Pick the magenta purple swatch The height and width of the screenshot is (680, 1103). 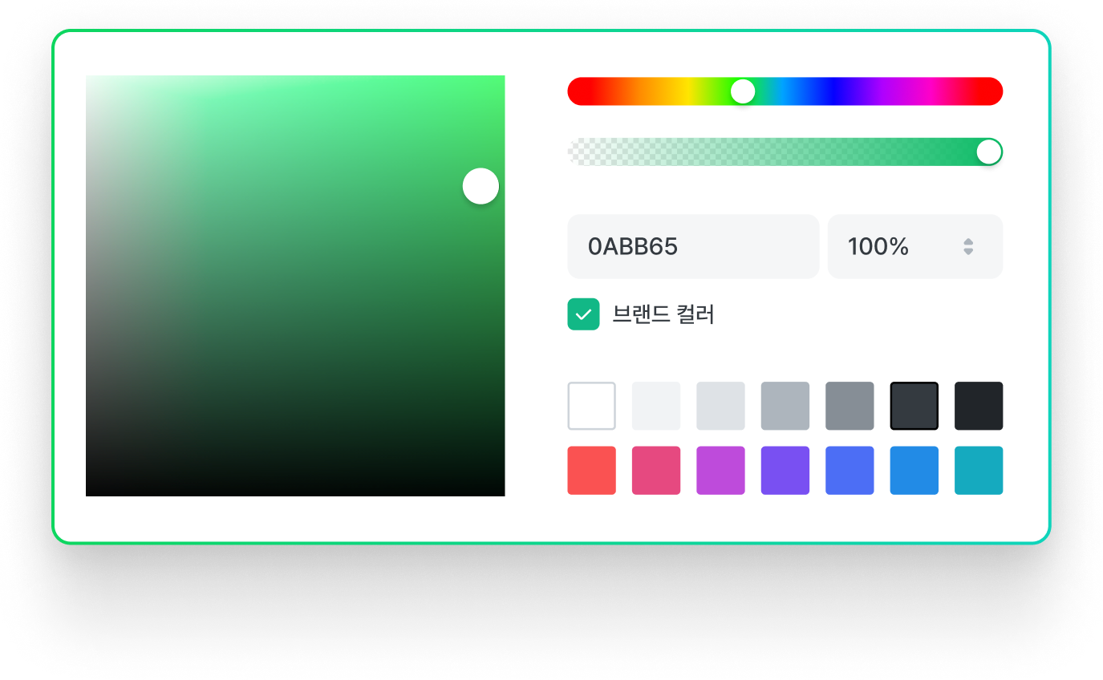coord(720,471)
